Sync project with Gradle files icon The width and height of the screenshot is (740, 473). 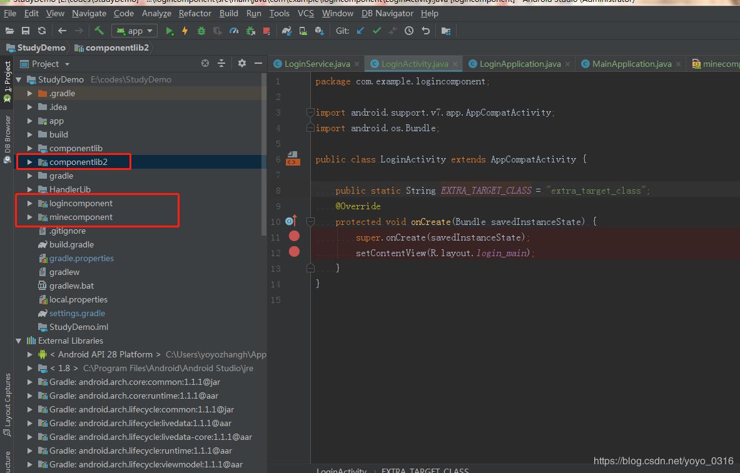(x=287, y=31)
